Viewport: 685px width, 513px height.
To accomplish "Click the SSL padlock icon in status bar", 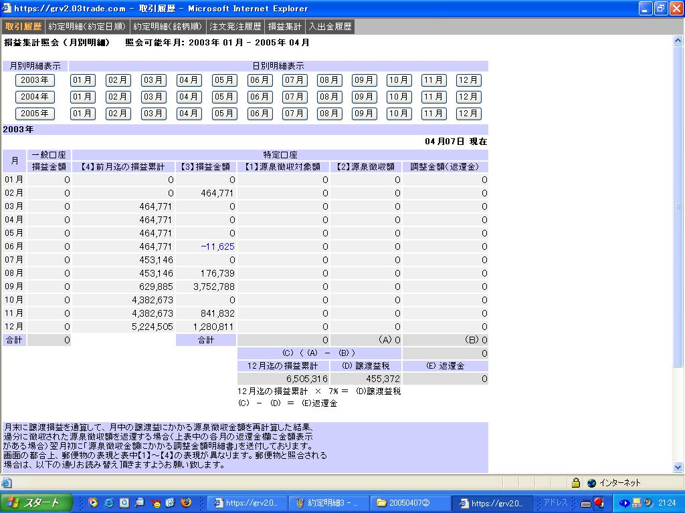I will [x=575, y=483].
